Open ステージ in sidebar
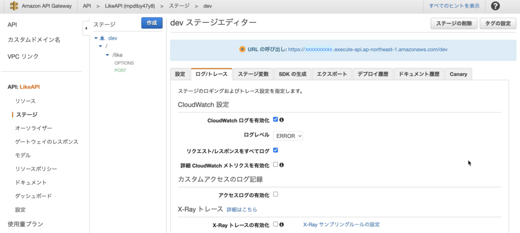Viewport: 520px width, 233px height. pos(27,114)
